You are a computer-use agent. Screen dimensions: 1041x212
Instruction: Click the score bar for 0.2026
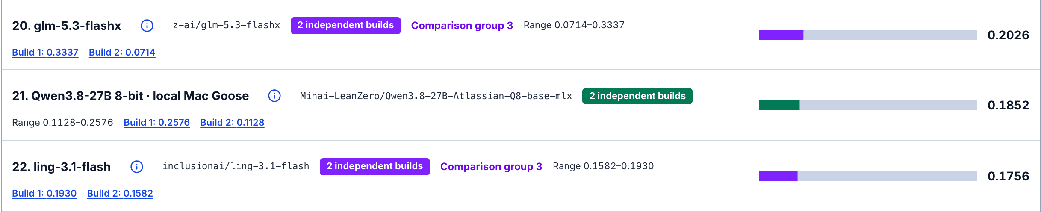tap(868, 35)
